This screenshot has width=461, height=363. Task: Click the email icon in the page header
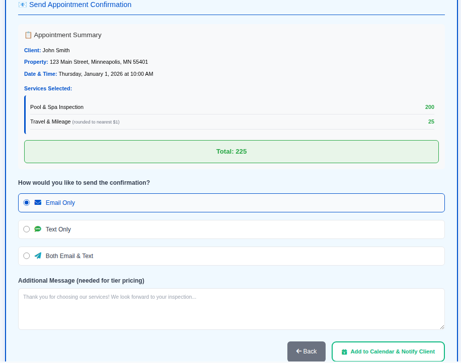pos(23,5)
